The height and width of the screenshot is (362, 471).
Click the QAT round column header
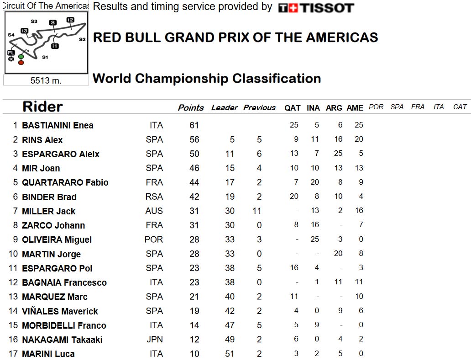tap(293, 108)
